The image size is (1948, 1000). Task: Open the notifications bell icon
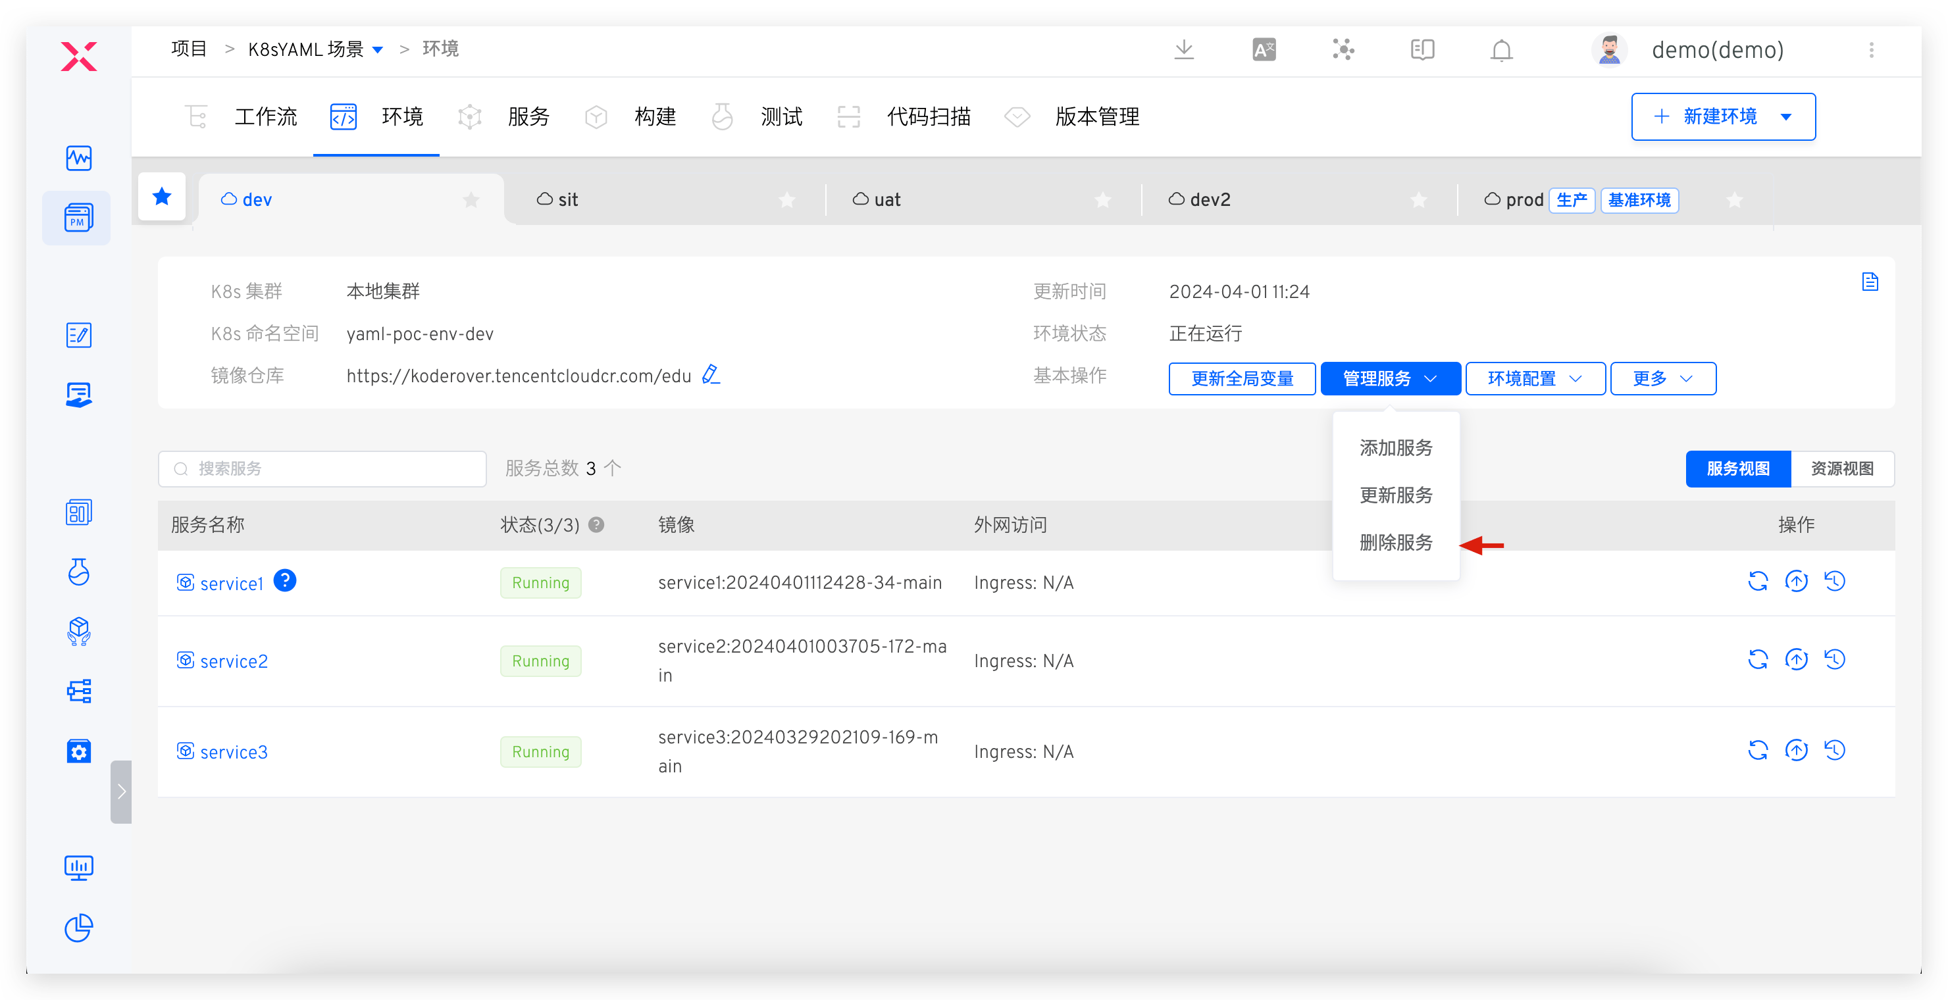click(1501, 50)
